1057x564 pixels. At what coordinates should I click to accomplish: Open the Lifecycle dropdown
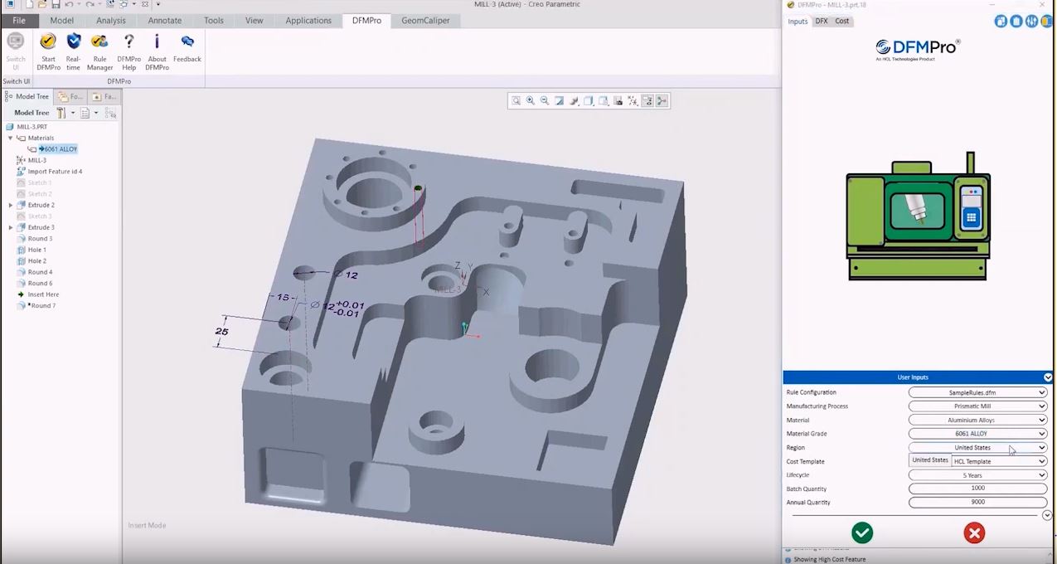click(x=978, y=475)
